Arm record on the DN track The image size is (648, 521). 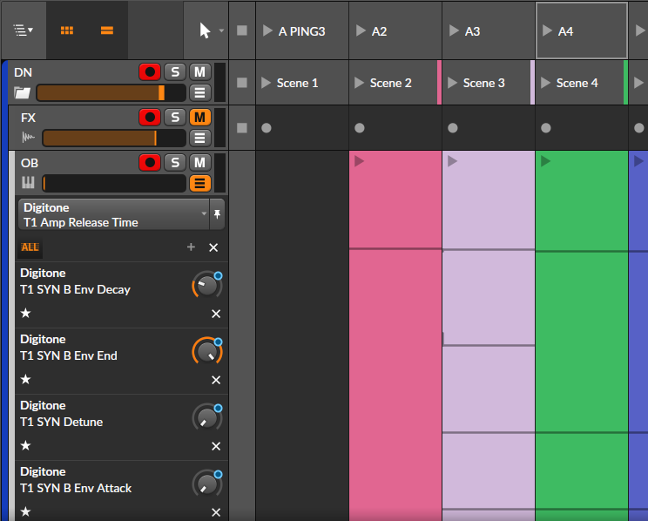click(x=150, y=71)
